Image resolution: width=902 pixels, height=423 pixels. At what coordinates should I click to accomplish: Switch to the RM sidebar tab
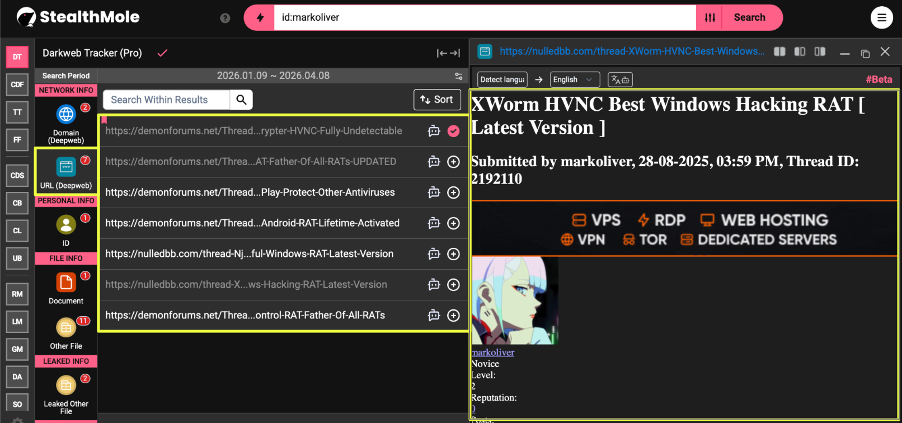click(x=17, y=294)
